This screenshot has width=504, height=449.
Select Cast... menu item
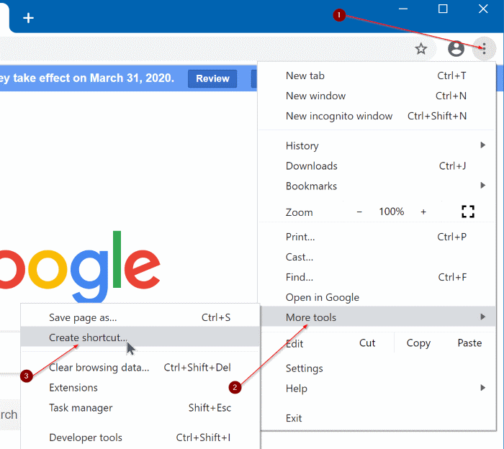[x=377, y=257]
